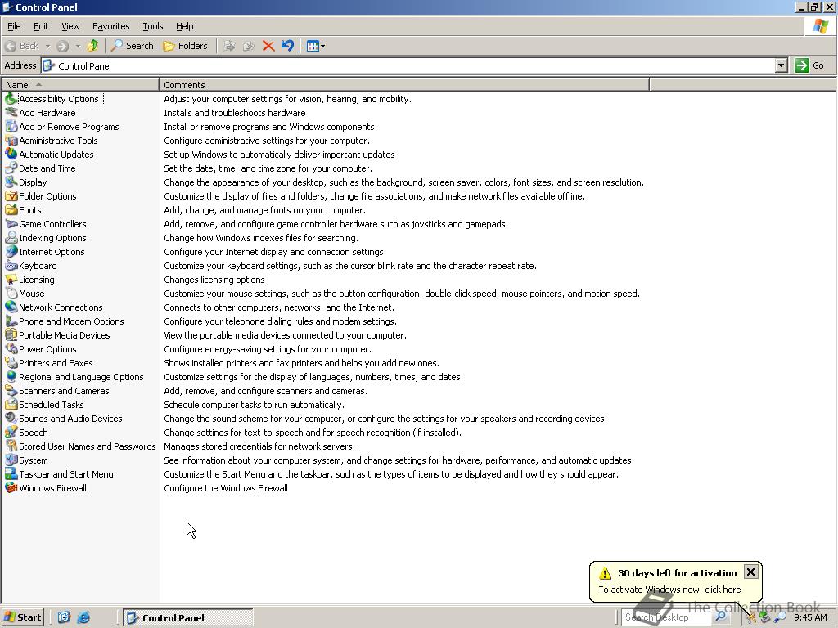
Task: Click the Control Panel taskbar button
Action: tap(189, 617)
